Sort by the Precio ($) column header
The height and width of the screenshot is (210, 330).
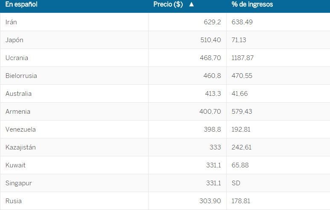168,5
